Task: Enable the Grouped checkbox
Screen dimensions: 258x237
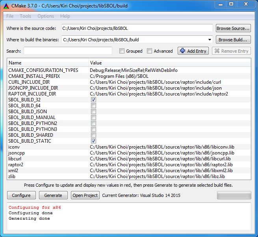Action: (122, 51)
